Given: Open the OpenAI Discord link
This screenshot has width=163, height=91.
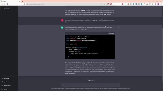Looking at the screenshot, I should [6, 82].
